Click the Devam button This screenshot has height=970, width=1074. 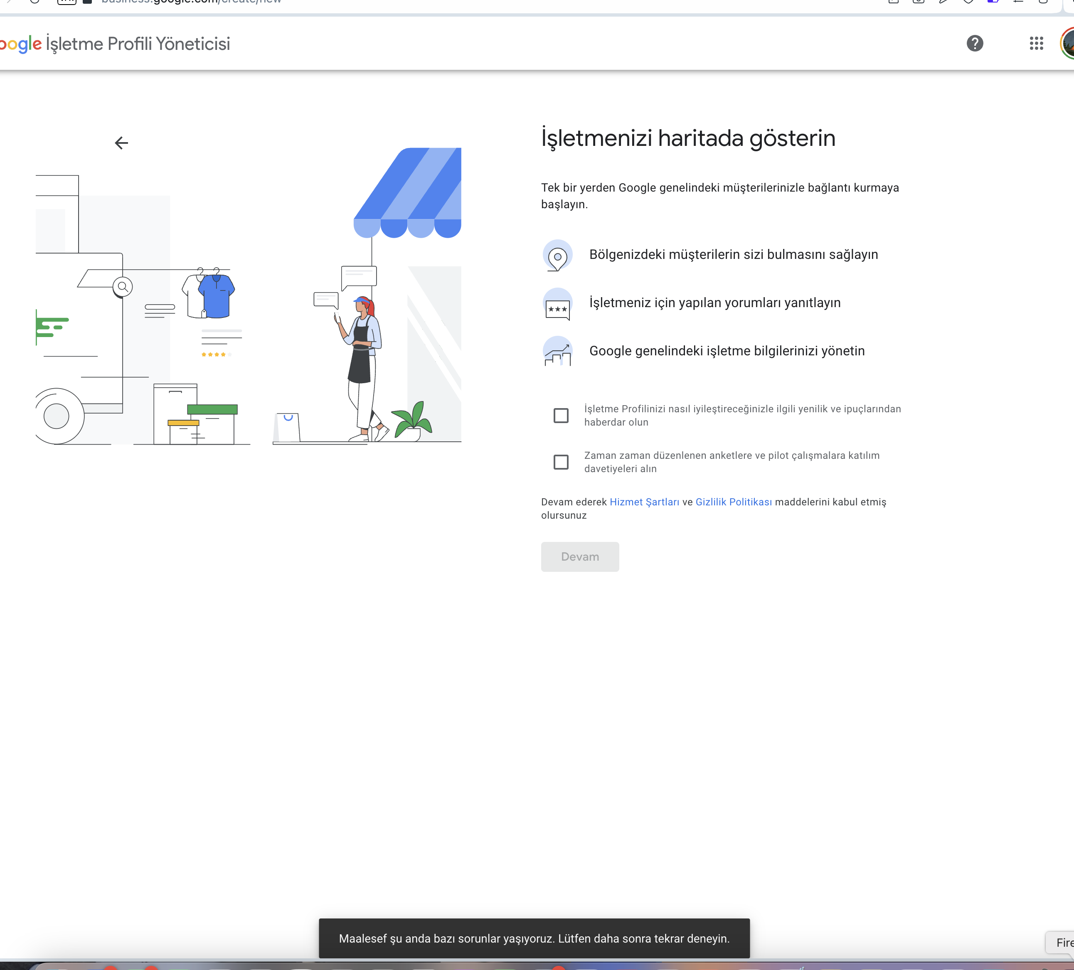580,556
